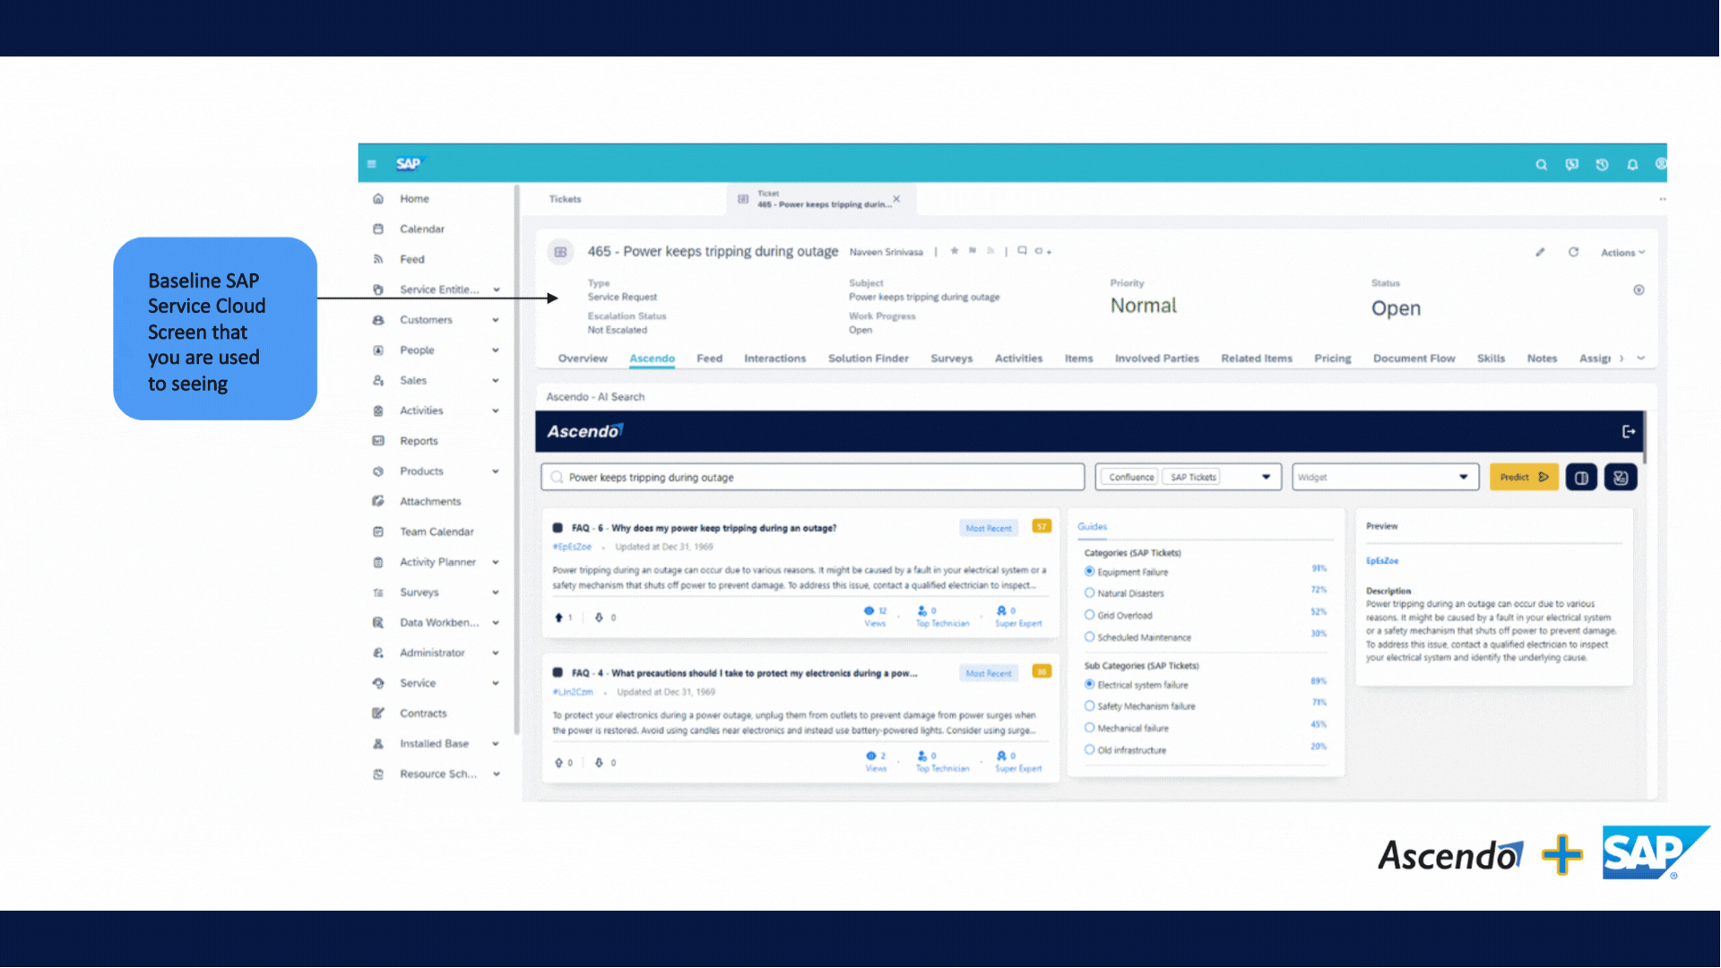Mark ticket 465 as favorite star

coord(954,251)
